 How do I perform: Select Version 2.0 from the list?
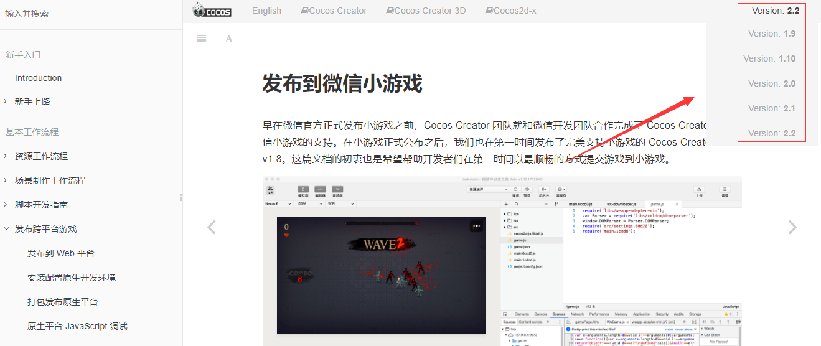pos(772,83)
